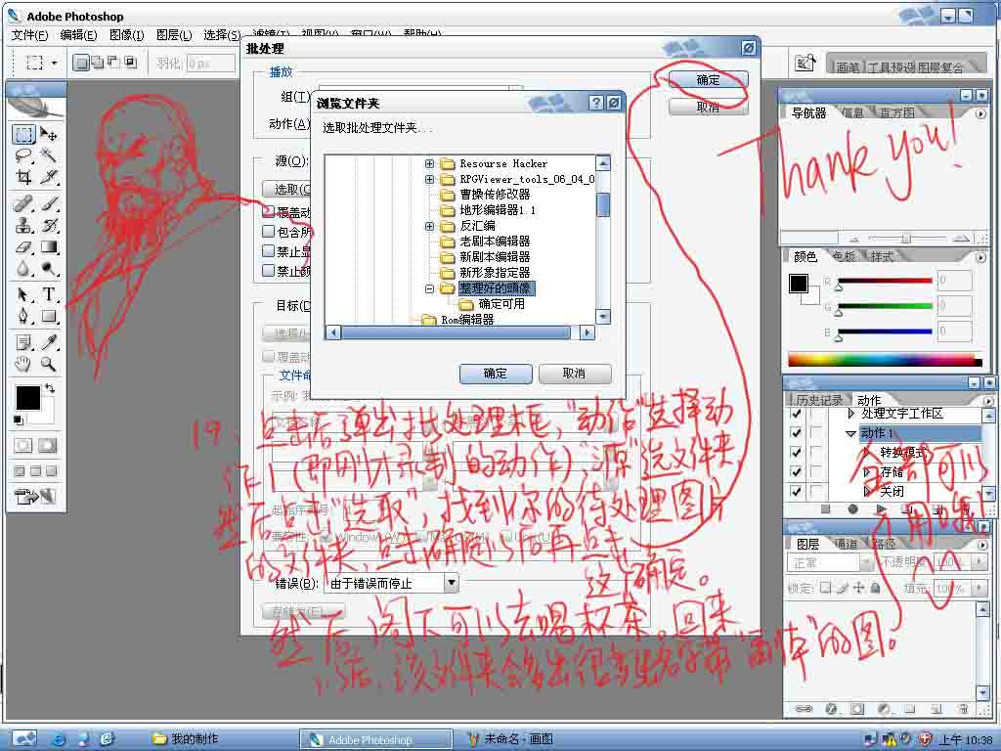
Task: Click the stop recording icon in Actions panel
Action: tap(826, 509)
